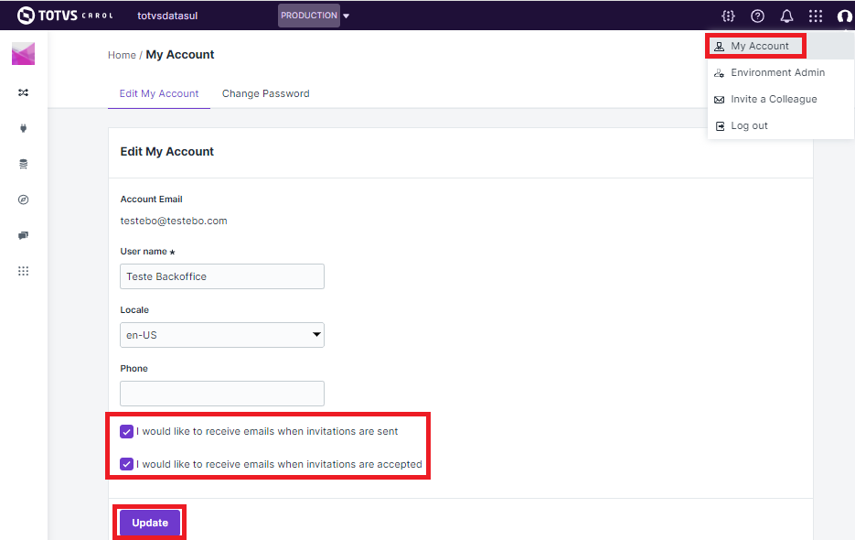Image resolution: width=855 pixels, height=540 pixels.
Task: Click the person icon beside My Account
Action: 720,47
